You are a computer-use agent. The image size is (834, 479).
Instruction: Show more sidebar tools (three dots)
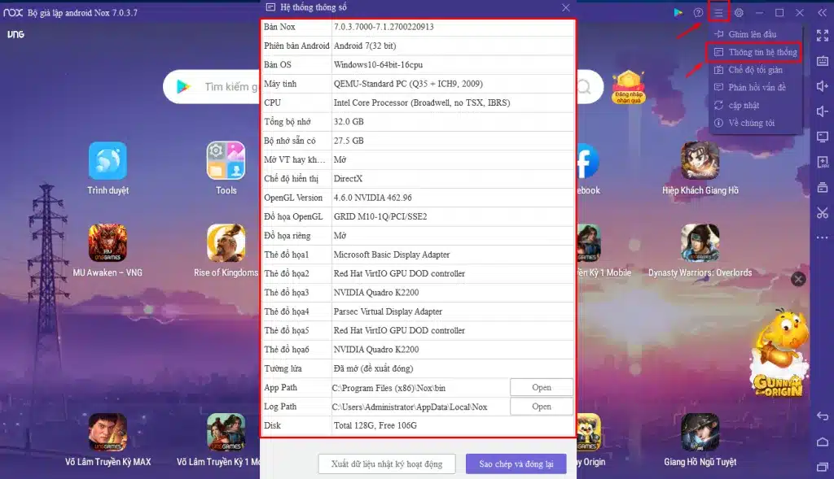[823, 237]
